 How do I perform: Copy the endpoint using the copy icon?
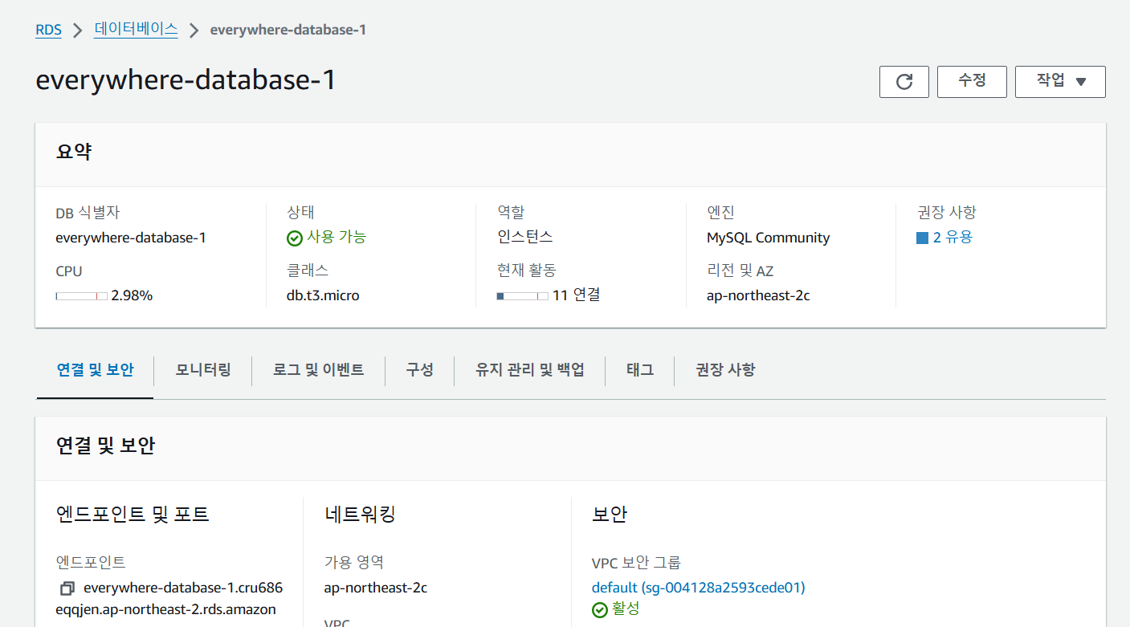point(67,588)
